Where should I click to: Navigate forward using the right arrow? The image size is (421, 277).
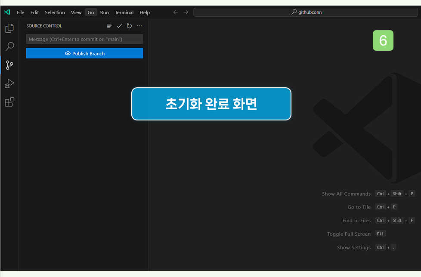click(x=186, y=12)
